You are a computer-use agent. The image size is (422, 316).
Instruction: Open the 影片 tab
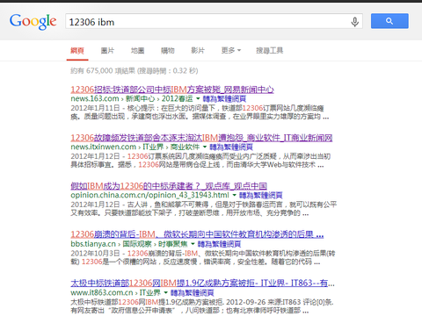198,51
